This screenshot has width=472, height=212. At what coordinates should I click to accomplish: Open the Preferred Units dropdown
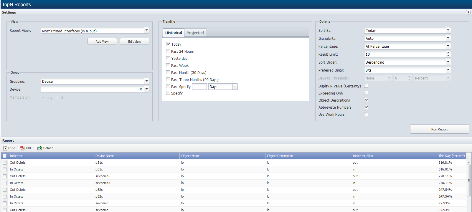pyautogui.click(x=448, y=70)
